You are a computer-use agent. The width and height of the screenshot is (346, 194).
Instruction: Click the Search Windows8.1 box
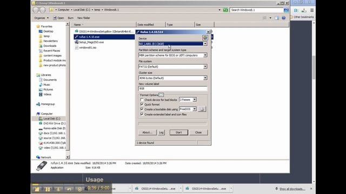(x=257, y=10)
